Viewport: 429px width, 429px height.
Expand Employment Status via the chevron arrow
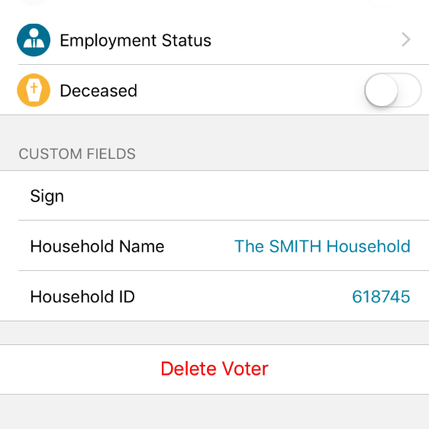(x=406, y=40)
